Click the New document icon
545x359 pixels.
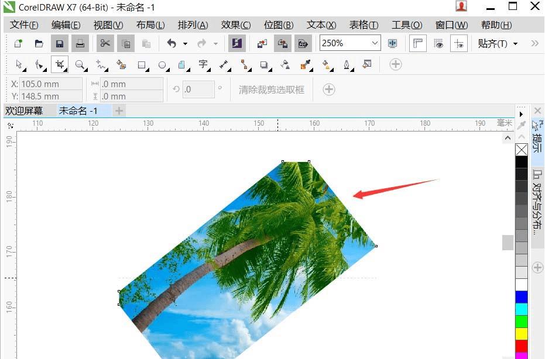pyautogui.click(x=18, y=43)
